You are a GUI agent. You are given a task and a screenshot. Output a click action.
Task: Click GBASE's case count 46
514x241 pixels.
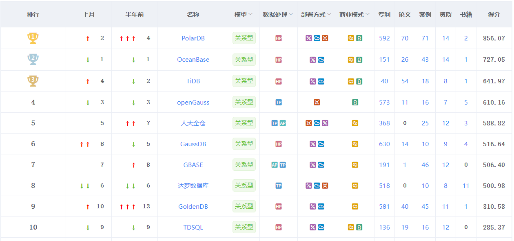[x=425, y=165]
